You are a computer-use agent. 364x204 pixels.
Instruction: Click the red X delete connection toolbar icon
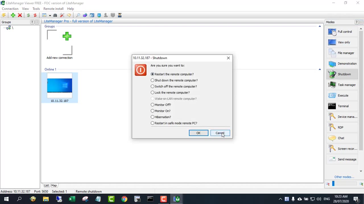pos(20,15)
